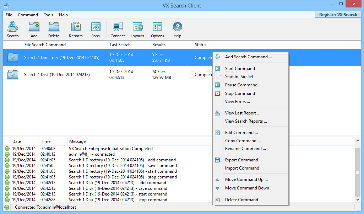The height and width of the screenshot is (214, 364).
Task: Click 'Search 1 Disk ... - stop command' log entry
Action: pos(118,199)
